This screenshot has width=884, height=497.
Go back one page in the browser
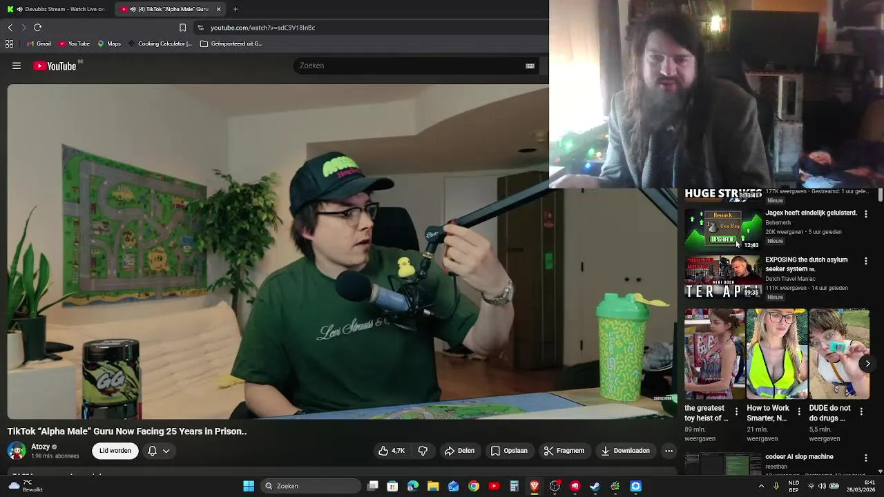(x=10, y=28)
